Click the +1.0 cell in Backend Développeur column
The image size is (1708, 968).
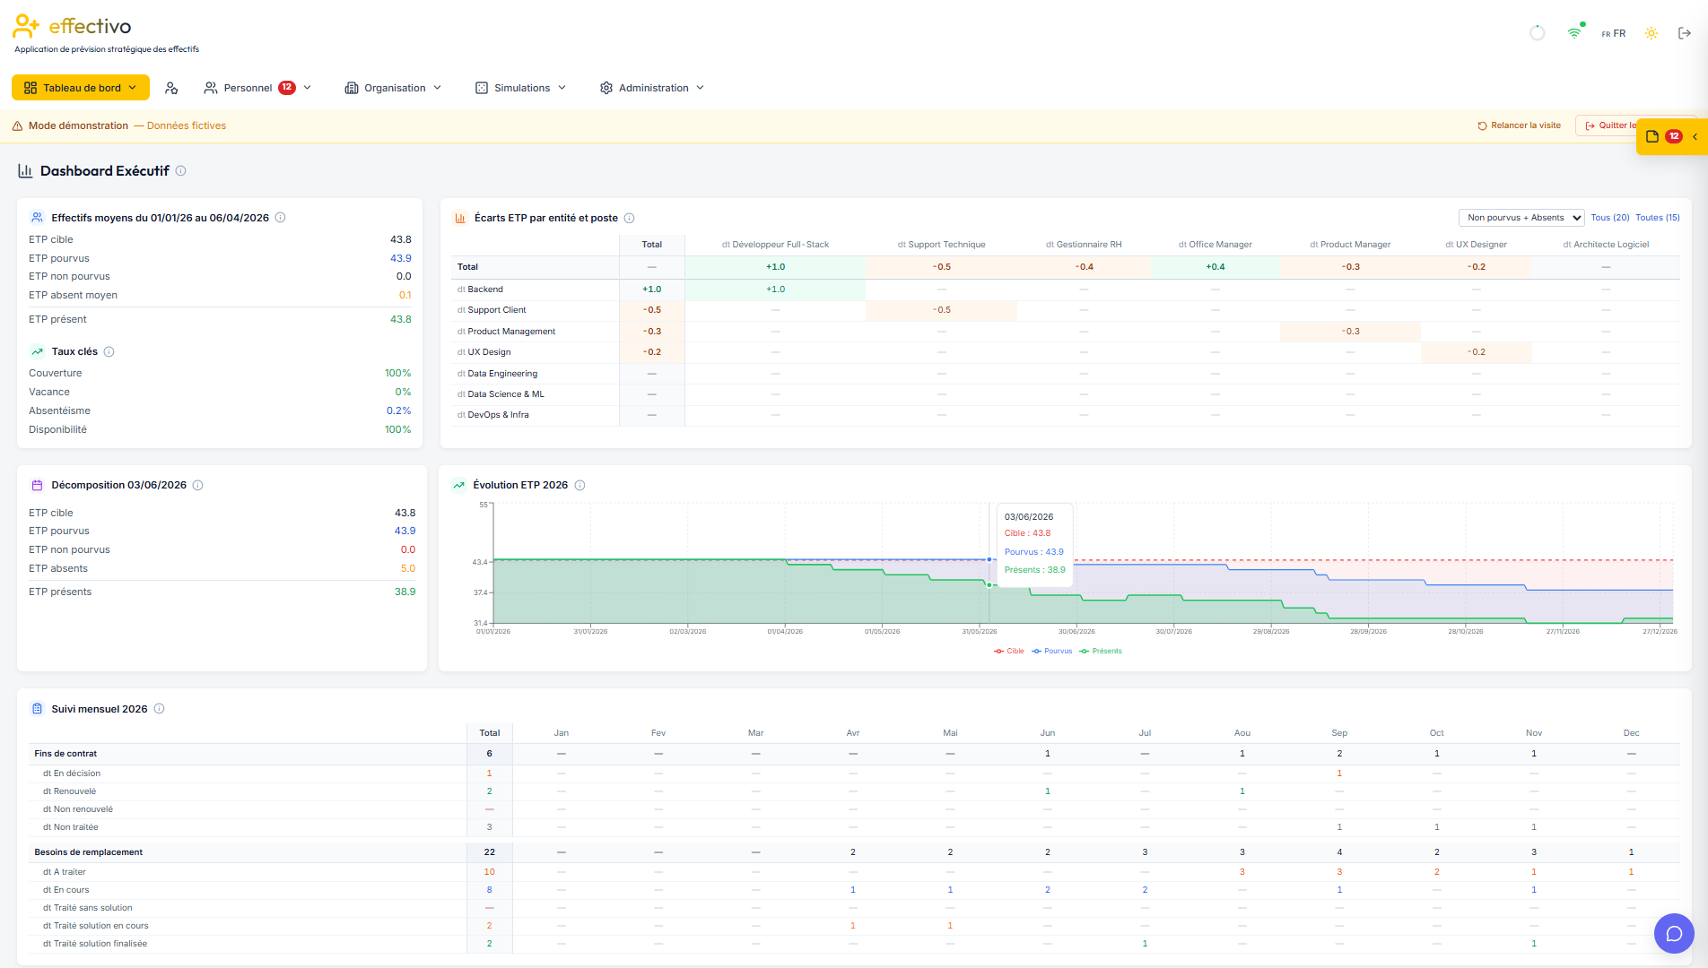tap(776, 290)
